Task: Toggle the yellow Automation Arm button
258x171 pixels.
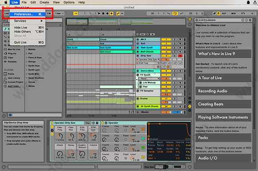Action: tap(118, 13)
